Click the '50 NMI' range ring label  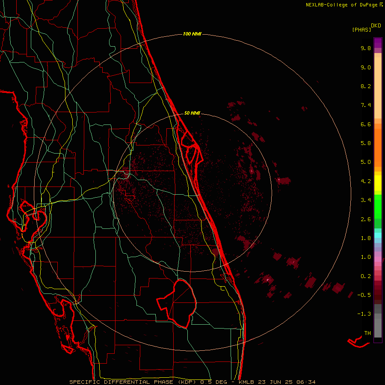click(192, 113)
